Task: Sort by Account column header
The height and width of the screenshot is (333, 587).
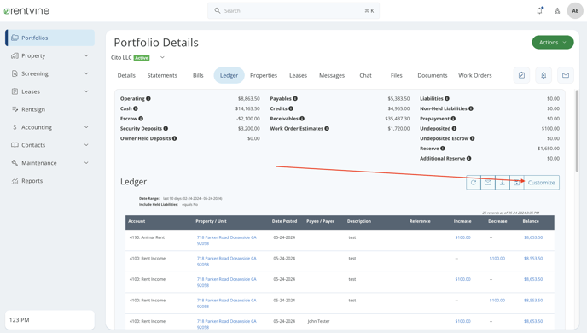Action: pyautogui.click(x=137, y=221)
